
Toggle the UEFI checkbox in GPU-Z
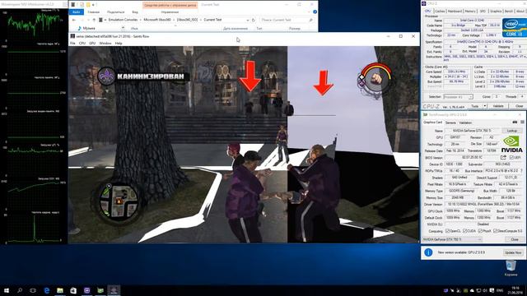511,157
